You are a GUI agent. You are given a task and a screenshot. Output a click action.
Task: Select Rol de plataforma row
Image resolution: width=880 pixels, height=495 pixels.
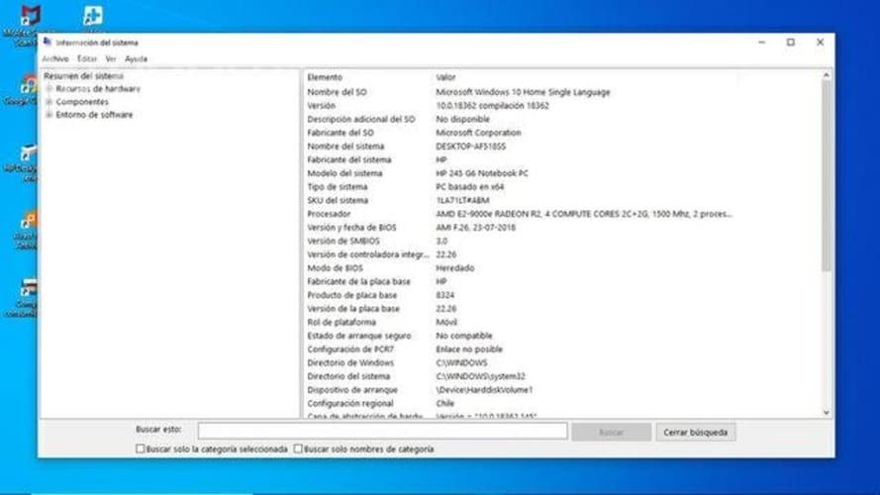coord(563,322)
